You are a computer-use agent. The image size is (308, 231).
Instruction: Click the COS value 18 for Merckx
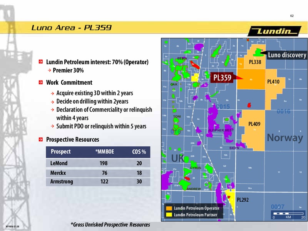(139, 173)
